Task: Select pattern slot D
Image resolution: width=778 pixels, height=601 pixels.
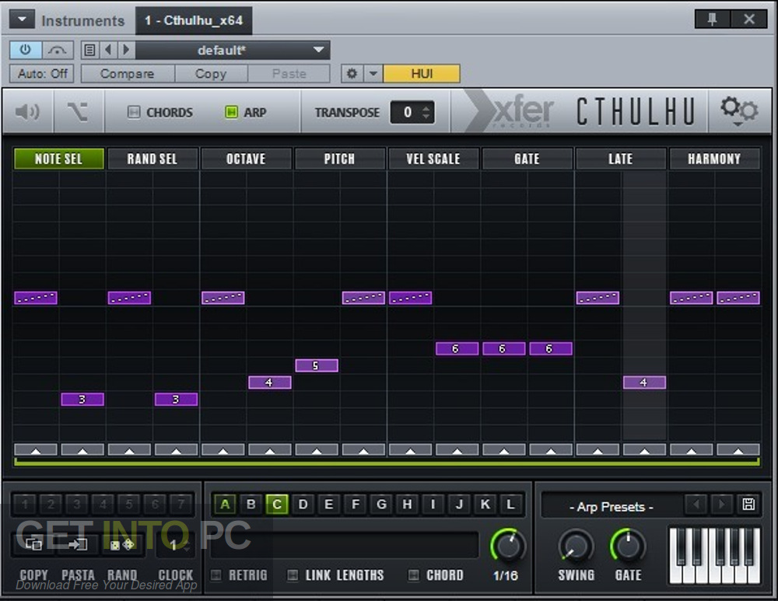Action: 303,505
